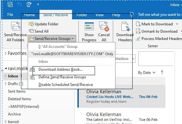The image size is (182, 124).
Task: Switch to the View tab
Action: point(99,15)
